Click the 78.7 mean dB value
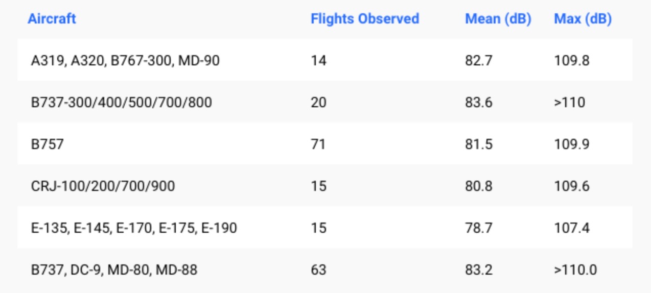Image resolution: width=651 pixels, height=293 pixels. tap(479, 228)
